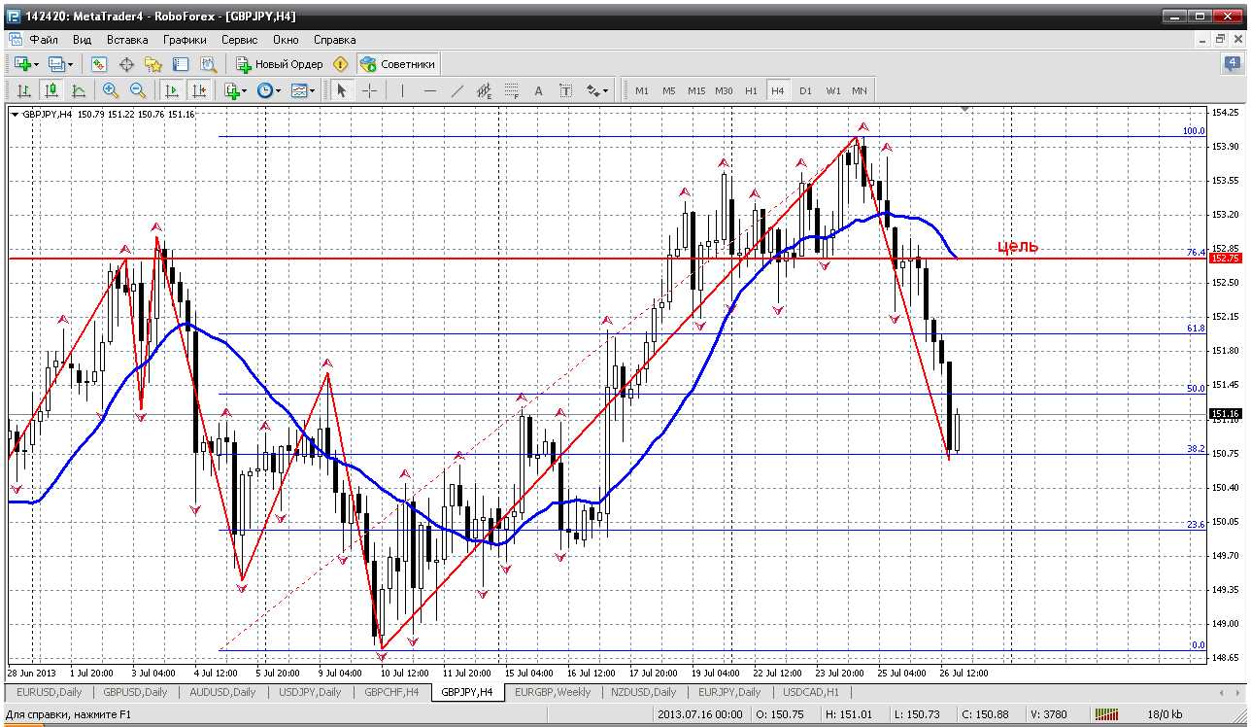Zoom in on the chart

[111, 90]
